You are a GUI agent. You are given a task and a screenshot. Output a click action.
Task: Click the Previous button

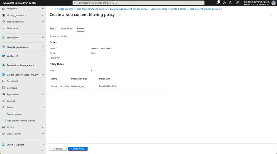pos(58,149)
